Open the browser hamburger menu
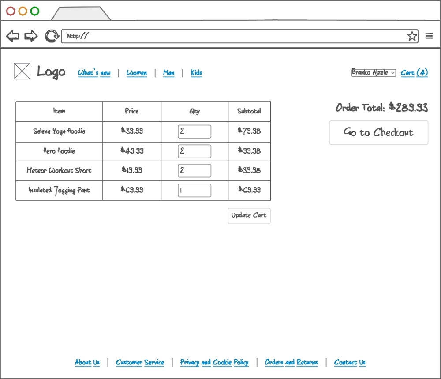Viewport: 441px width, 379px height. (429, 36)
